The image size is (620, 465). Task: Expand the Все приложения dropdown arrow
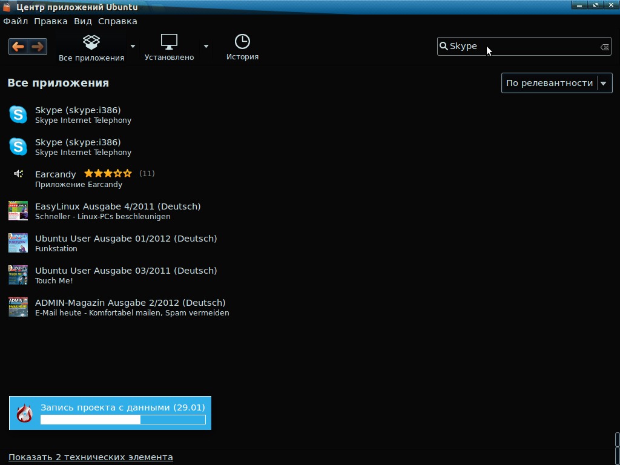(x=133, y=46)
